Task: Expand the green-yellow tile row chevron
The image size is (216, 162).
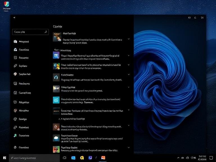Action: point(129,65)
